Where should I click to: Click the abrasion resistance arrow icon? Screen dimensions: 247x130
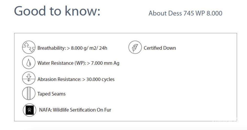coord(29,78)
